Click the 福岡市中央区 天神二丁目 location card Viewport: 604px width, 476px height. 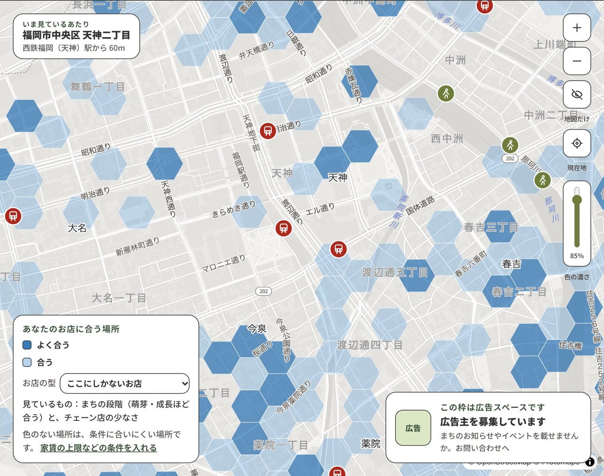click(76, 36)
